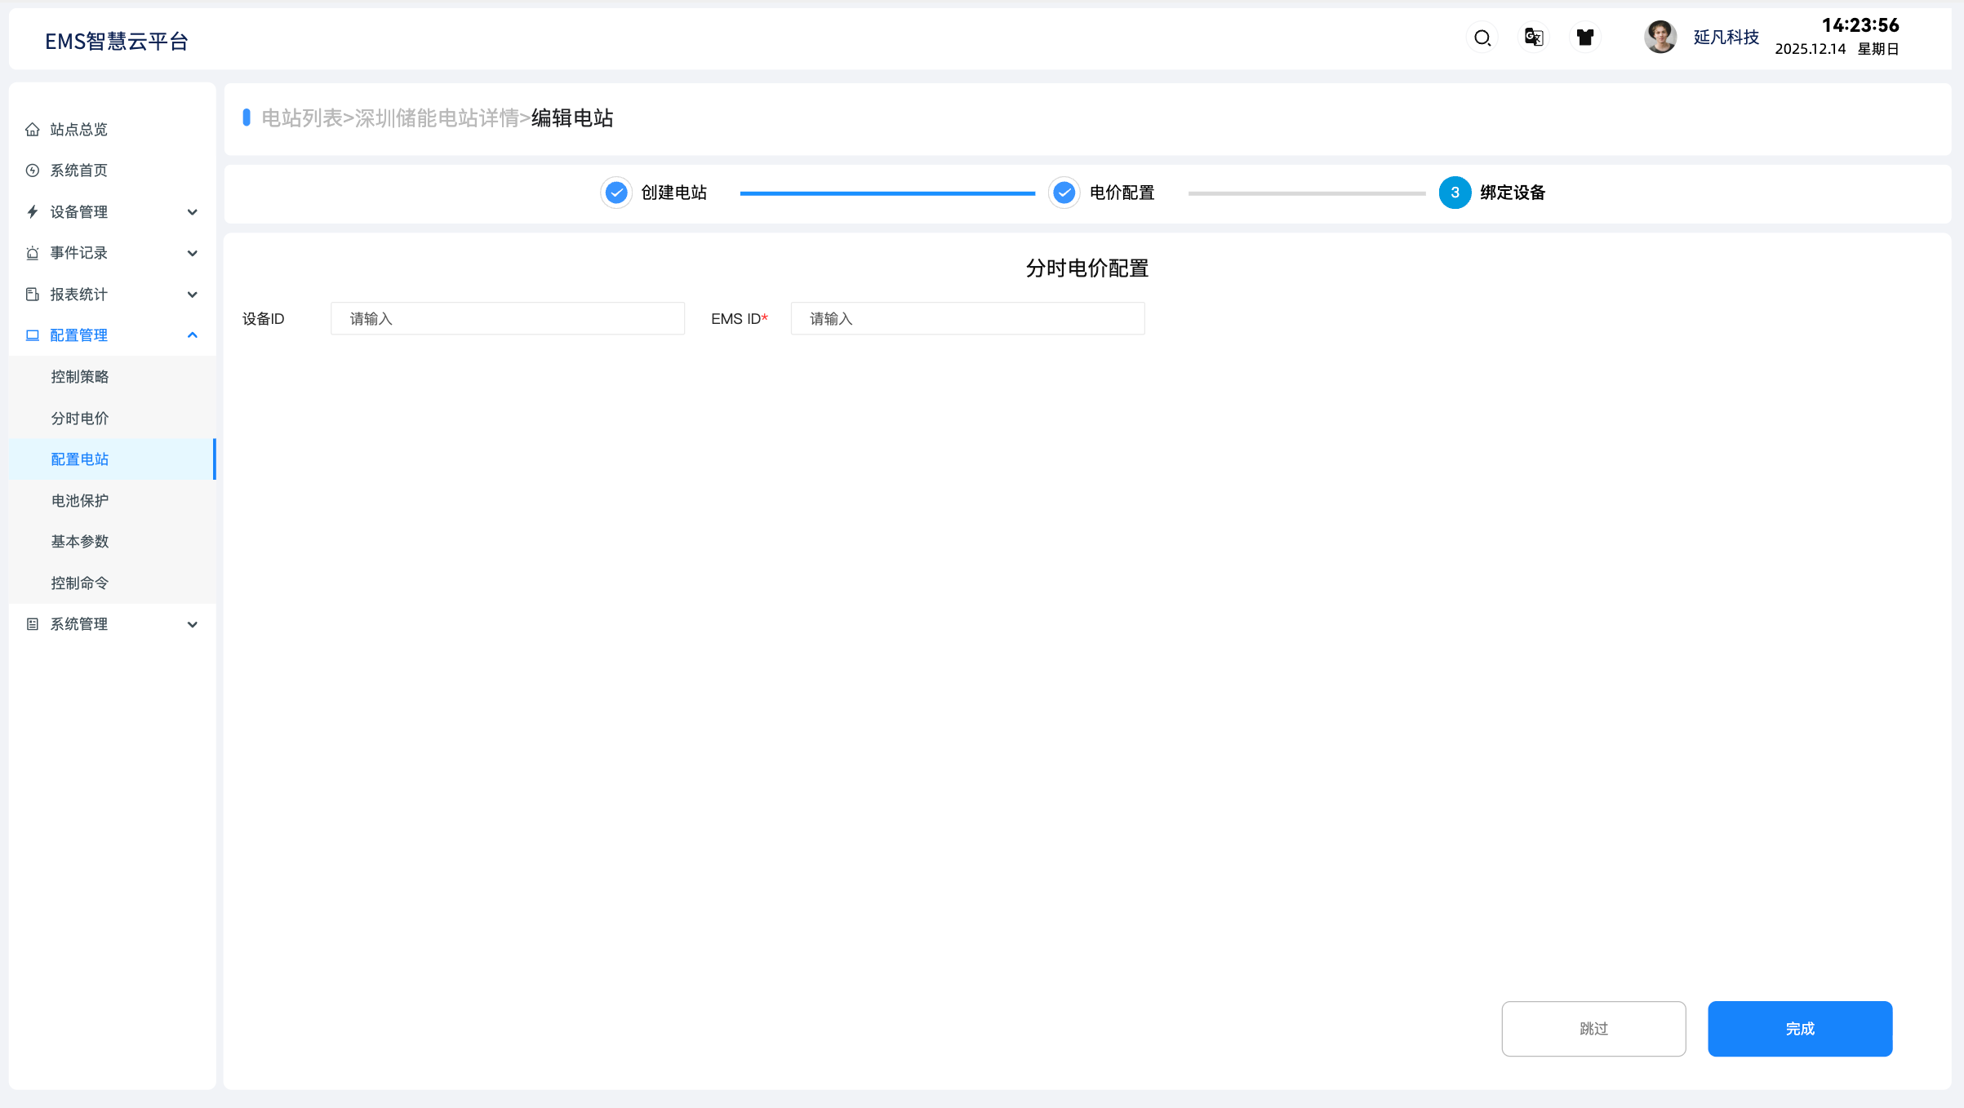Click the search magnifier icon in header
Image resolution: width=1964 pixels, height=1108 pixels.
1482,38
